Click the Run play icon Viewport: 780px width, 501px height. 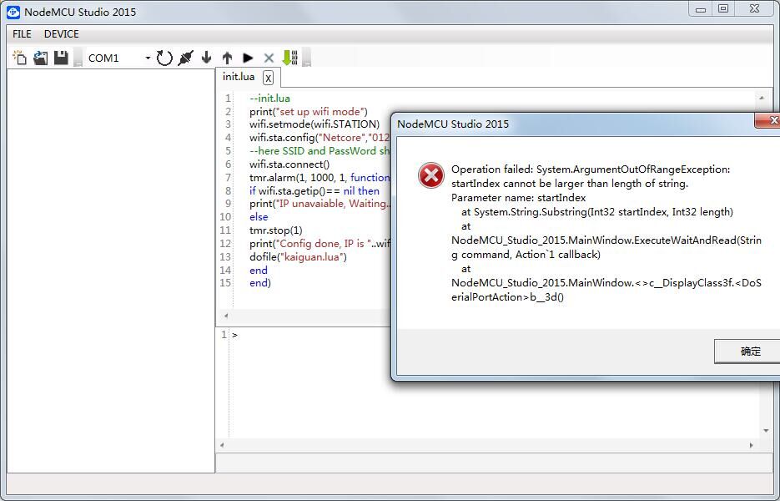click(248, 58)
